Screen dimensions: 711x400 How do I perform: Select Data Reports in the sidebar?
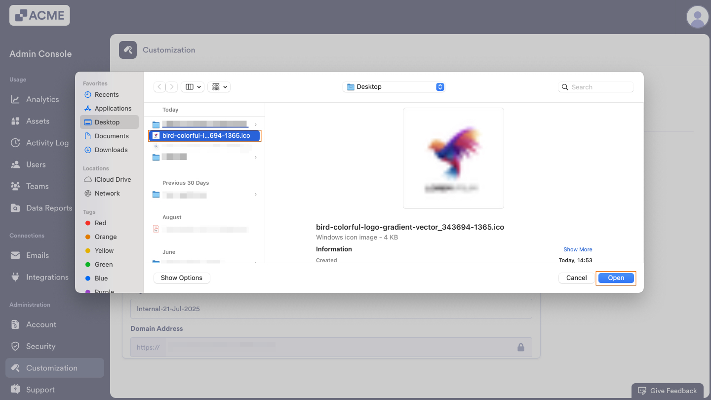point(47,208)
